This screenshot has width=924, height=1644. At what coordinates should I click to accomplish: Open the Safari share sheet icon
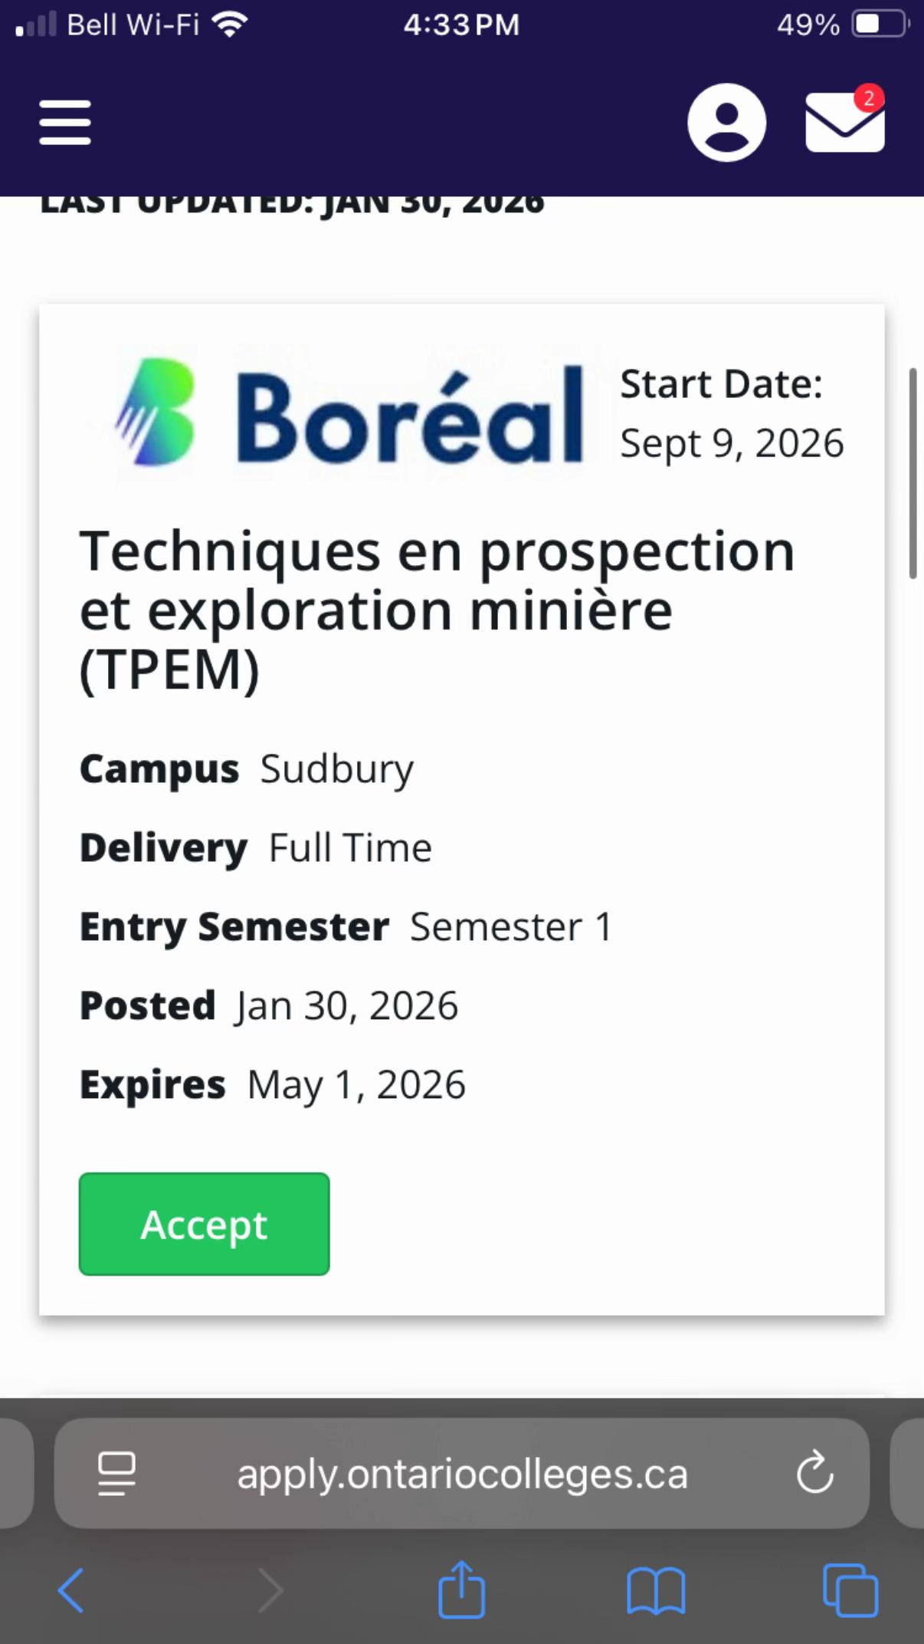(461, 1589)
